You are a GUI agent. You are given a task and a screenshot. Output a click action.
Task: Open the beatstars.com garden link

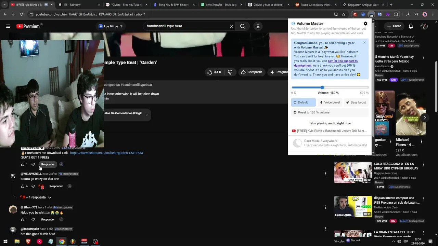[x=106, y=153]
